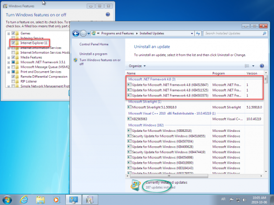Image resolution: width=274 pixels, height=205 pixels.
Task: Open recent pages dropdown next to Forward arrow
Action: coord(88,33)
